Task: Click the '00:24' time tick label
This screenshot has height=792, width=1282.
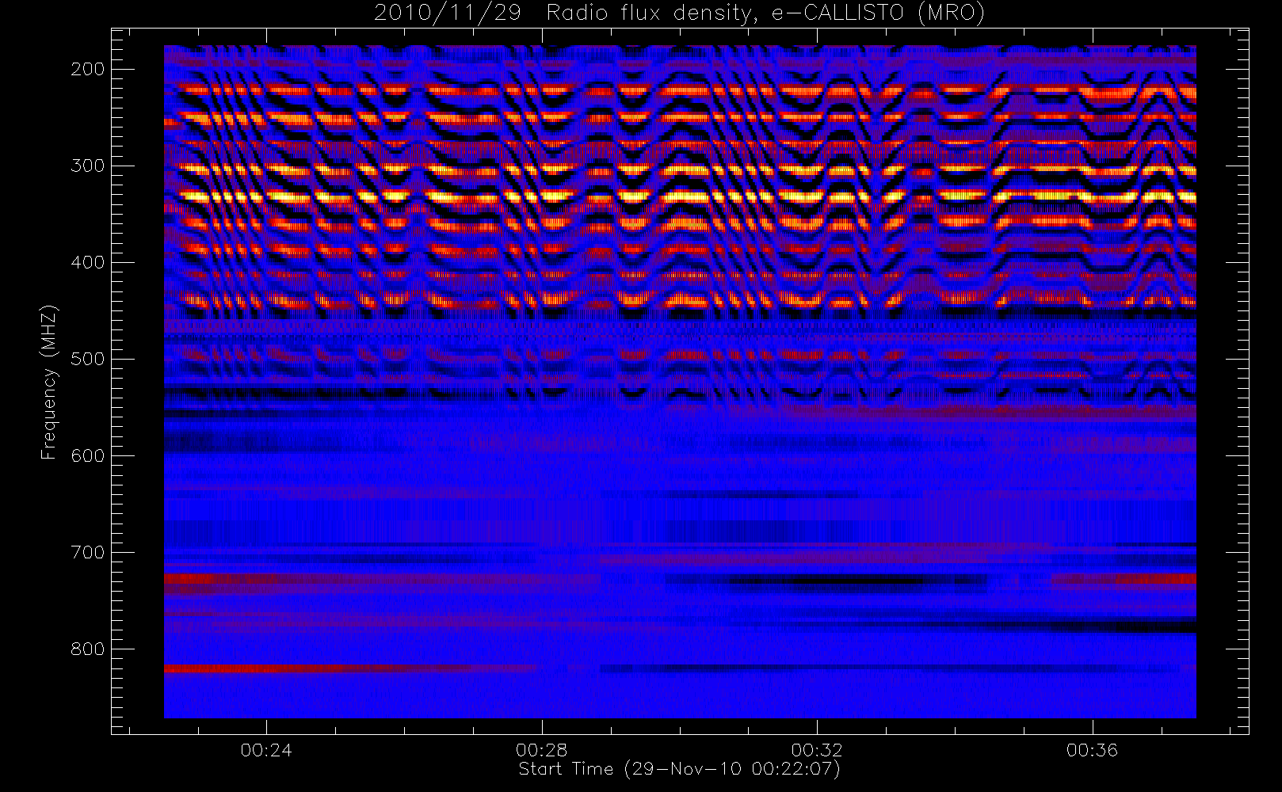Action: tap(266, 750)
